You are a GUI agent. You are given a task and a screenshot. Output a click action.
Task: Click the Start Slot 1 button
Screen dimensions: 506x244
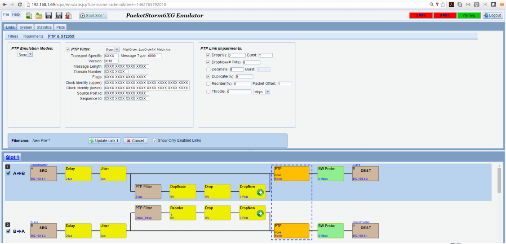pos(93,16)
